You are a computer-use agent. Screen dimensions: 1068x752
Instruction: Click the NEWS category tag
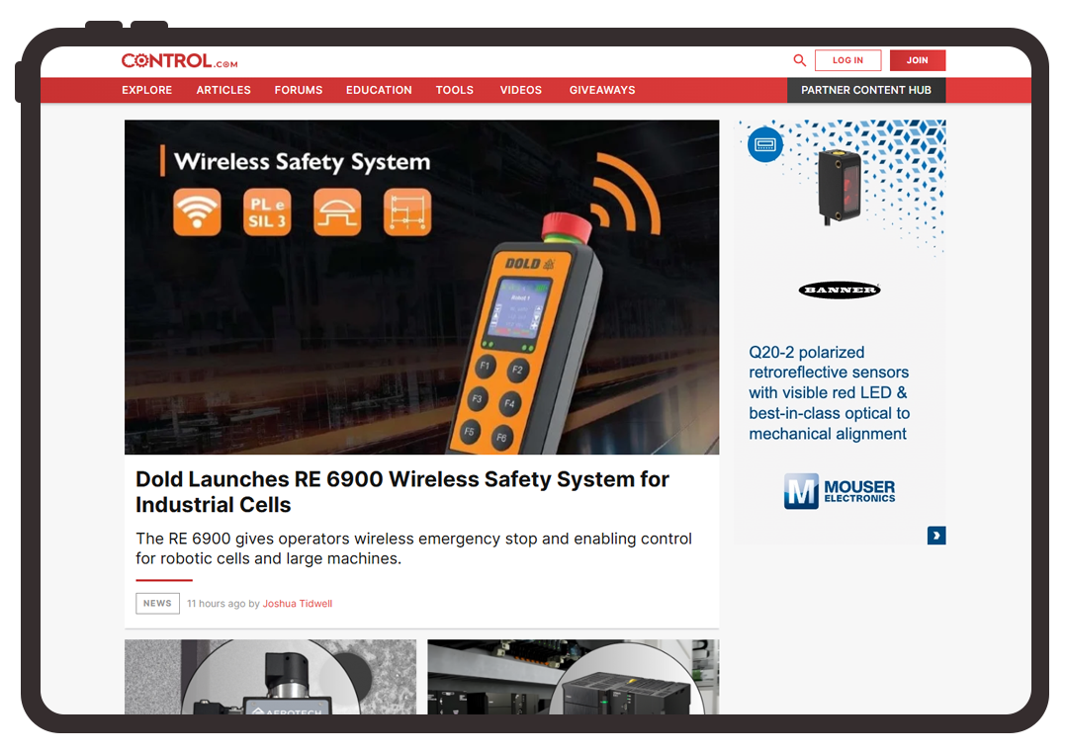point(157,604)
